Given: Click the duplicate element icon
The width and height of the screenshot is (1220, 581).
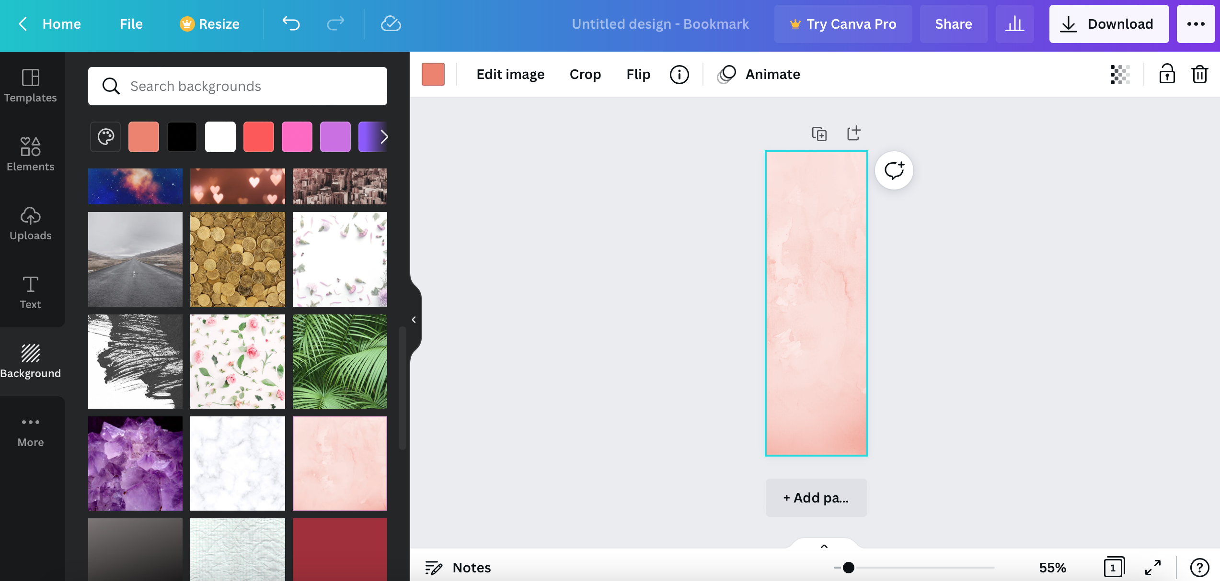Looking at the screenshot, I should (819, 133).
